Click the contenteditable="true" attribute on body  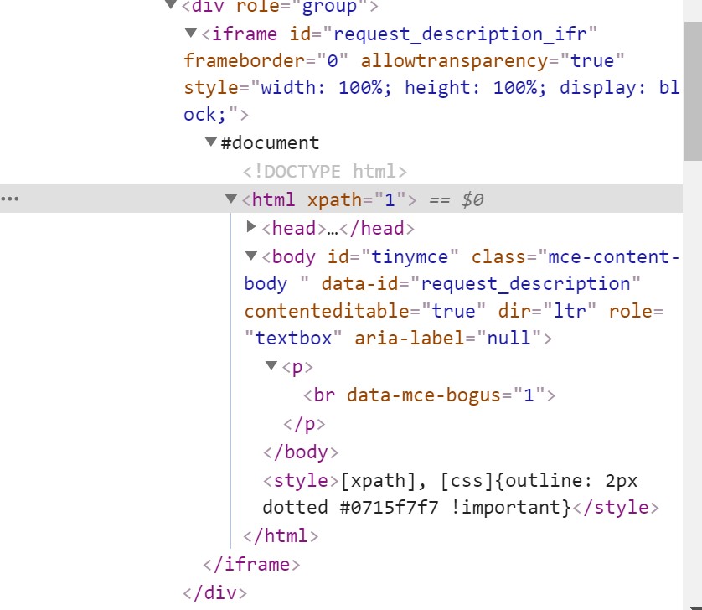click(x=365, y=310)
